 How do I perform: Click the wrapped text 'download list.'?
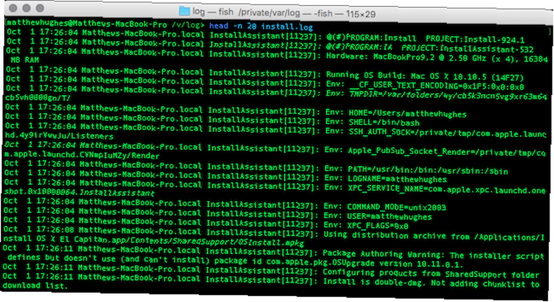(35, 286)
